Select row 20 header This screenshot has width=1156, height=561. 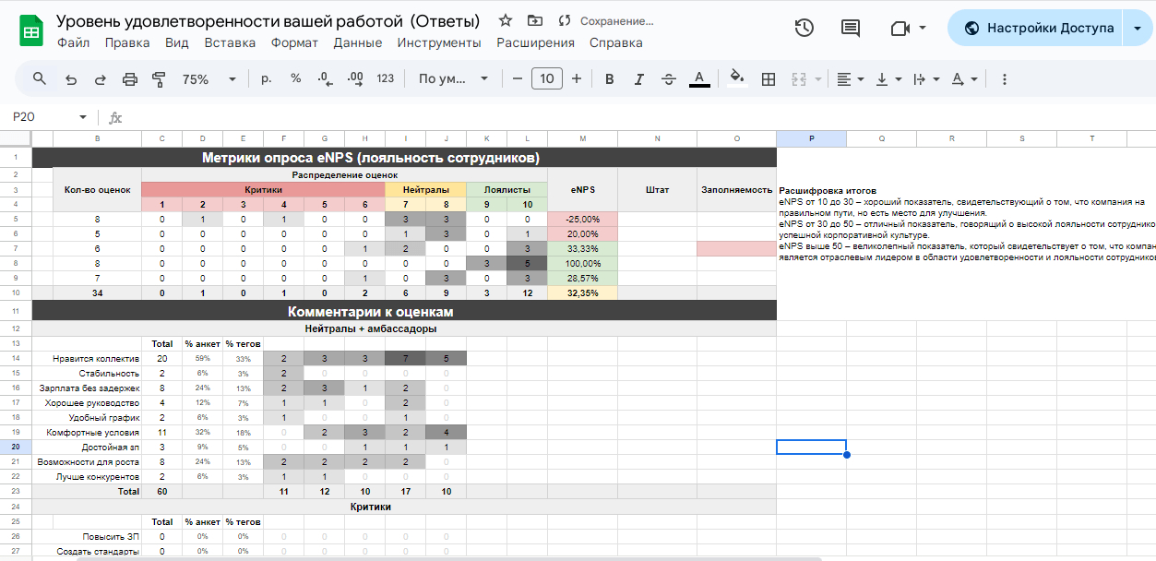tap(16, 447)
